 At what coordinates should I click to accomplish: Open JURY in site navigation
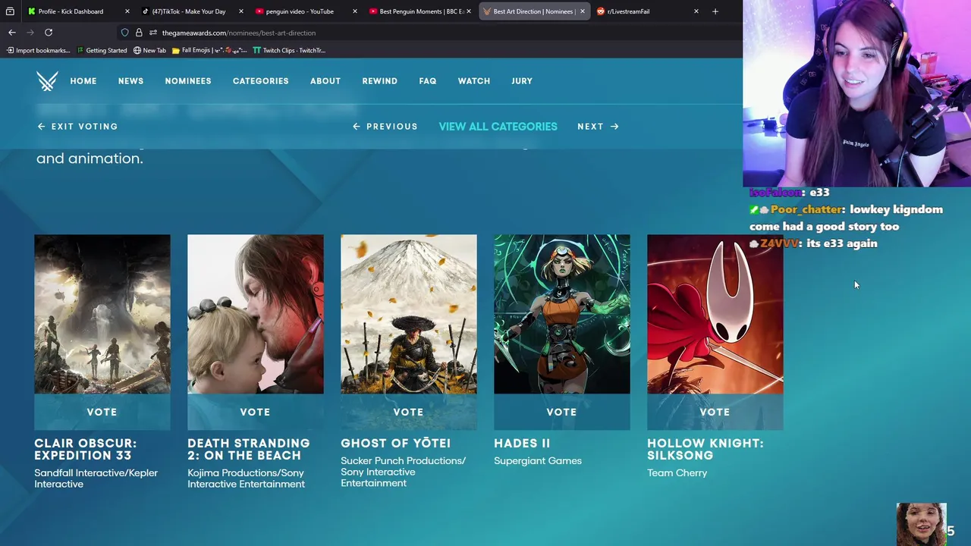pos(522,81)
